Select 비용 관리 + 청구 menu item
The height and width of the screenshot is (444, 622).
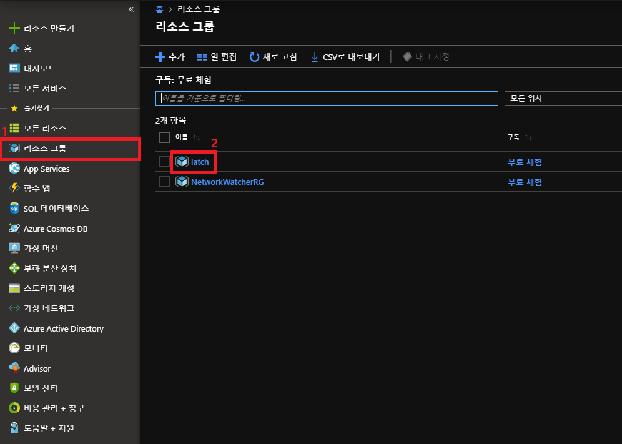coord(54,408)
